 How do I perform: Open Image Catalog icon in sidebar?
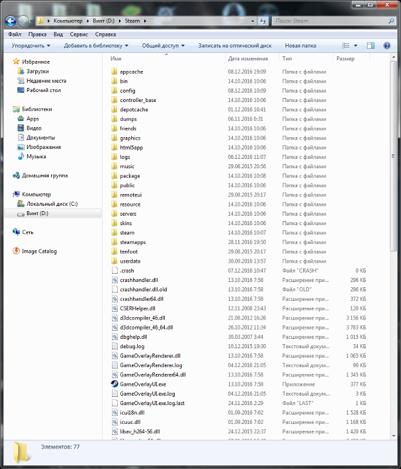[x=16, y=252]
